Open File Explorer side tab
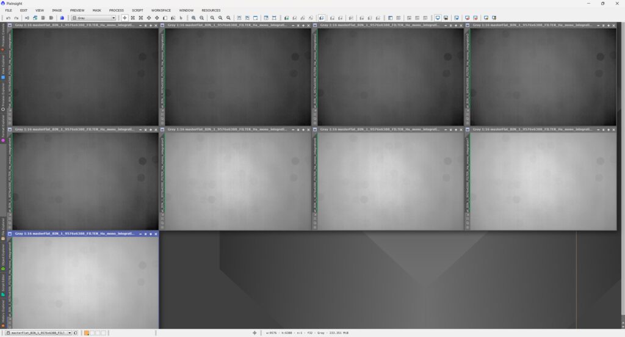 click(x=3, y=229)
